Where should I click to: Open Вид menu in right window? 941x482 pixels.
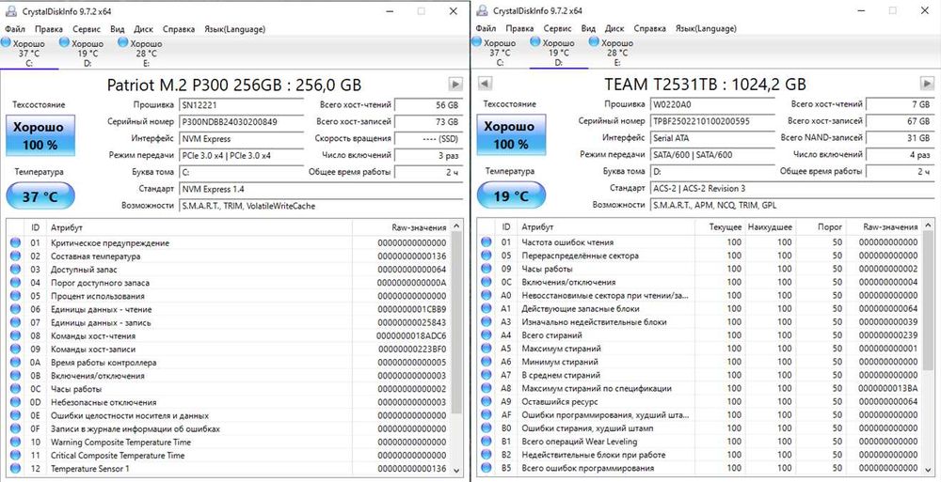coord(589,28)
